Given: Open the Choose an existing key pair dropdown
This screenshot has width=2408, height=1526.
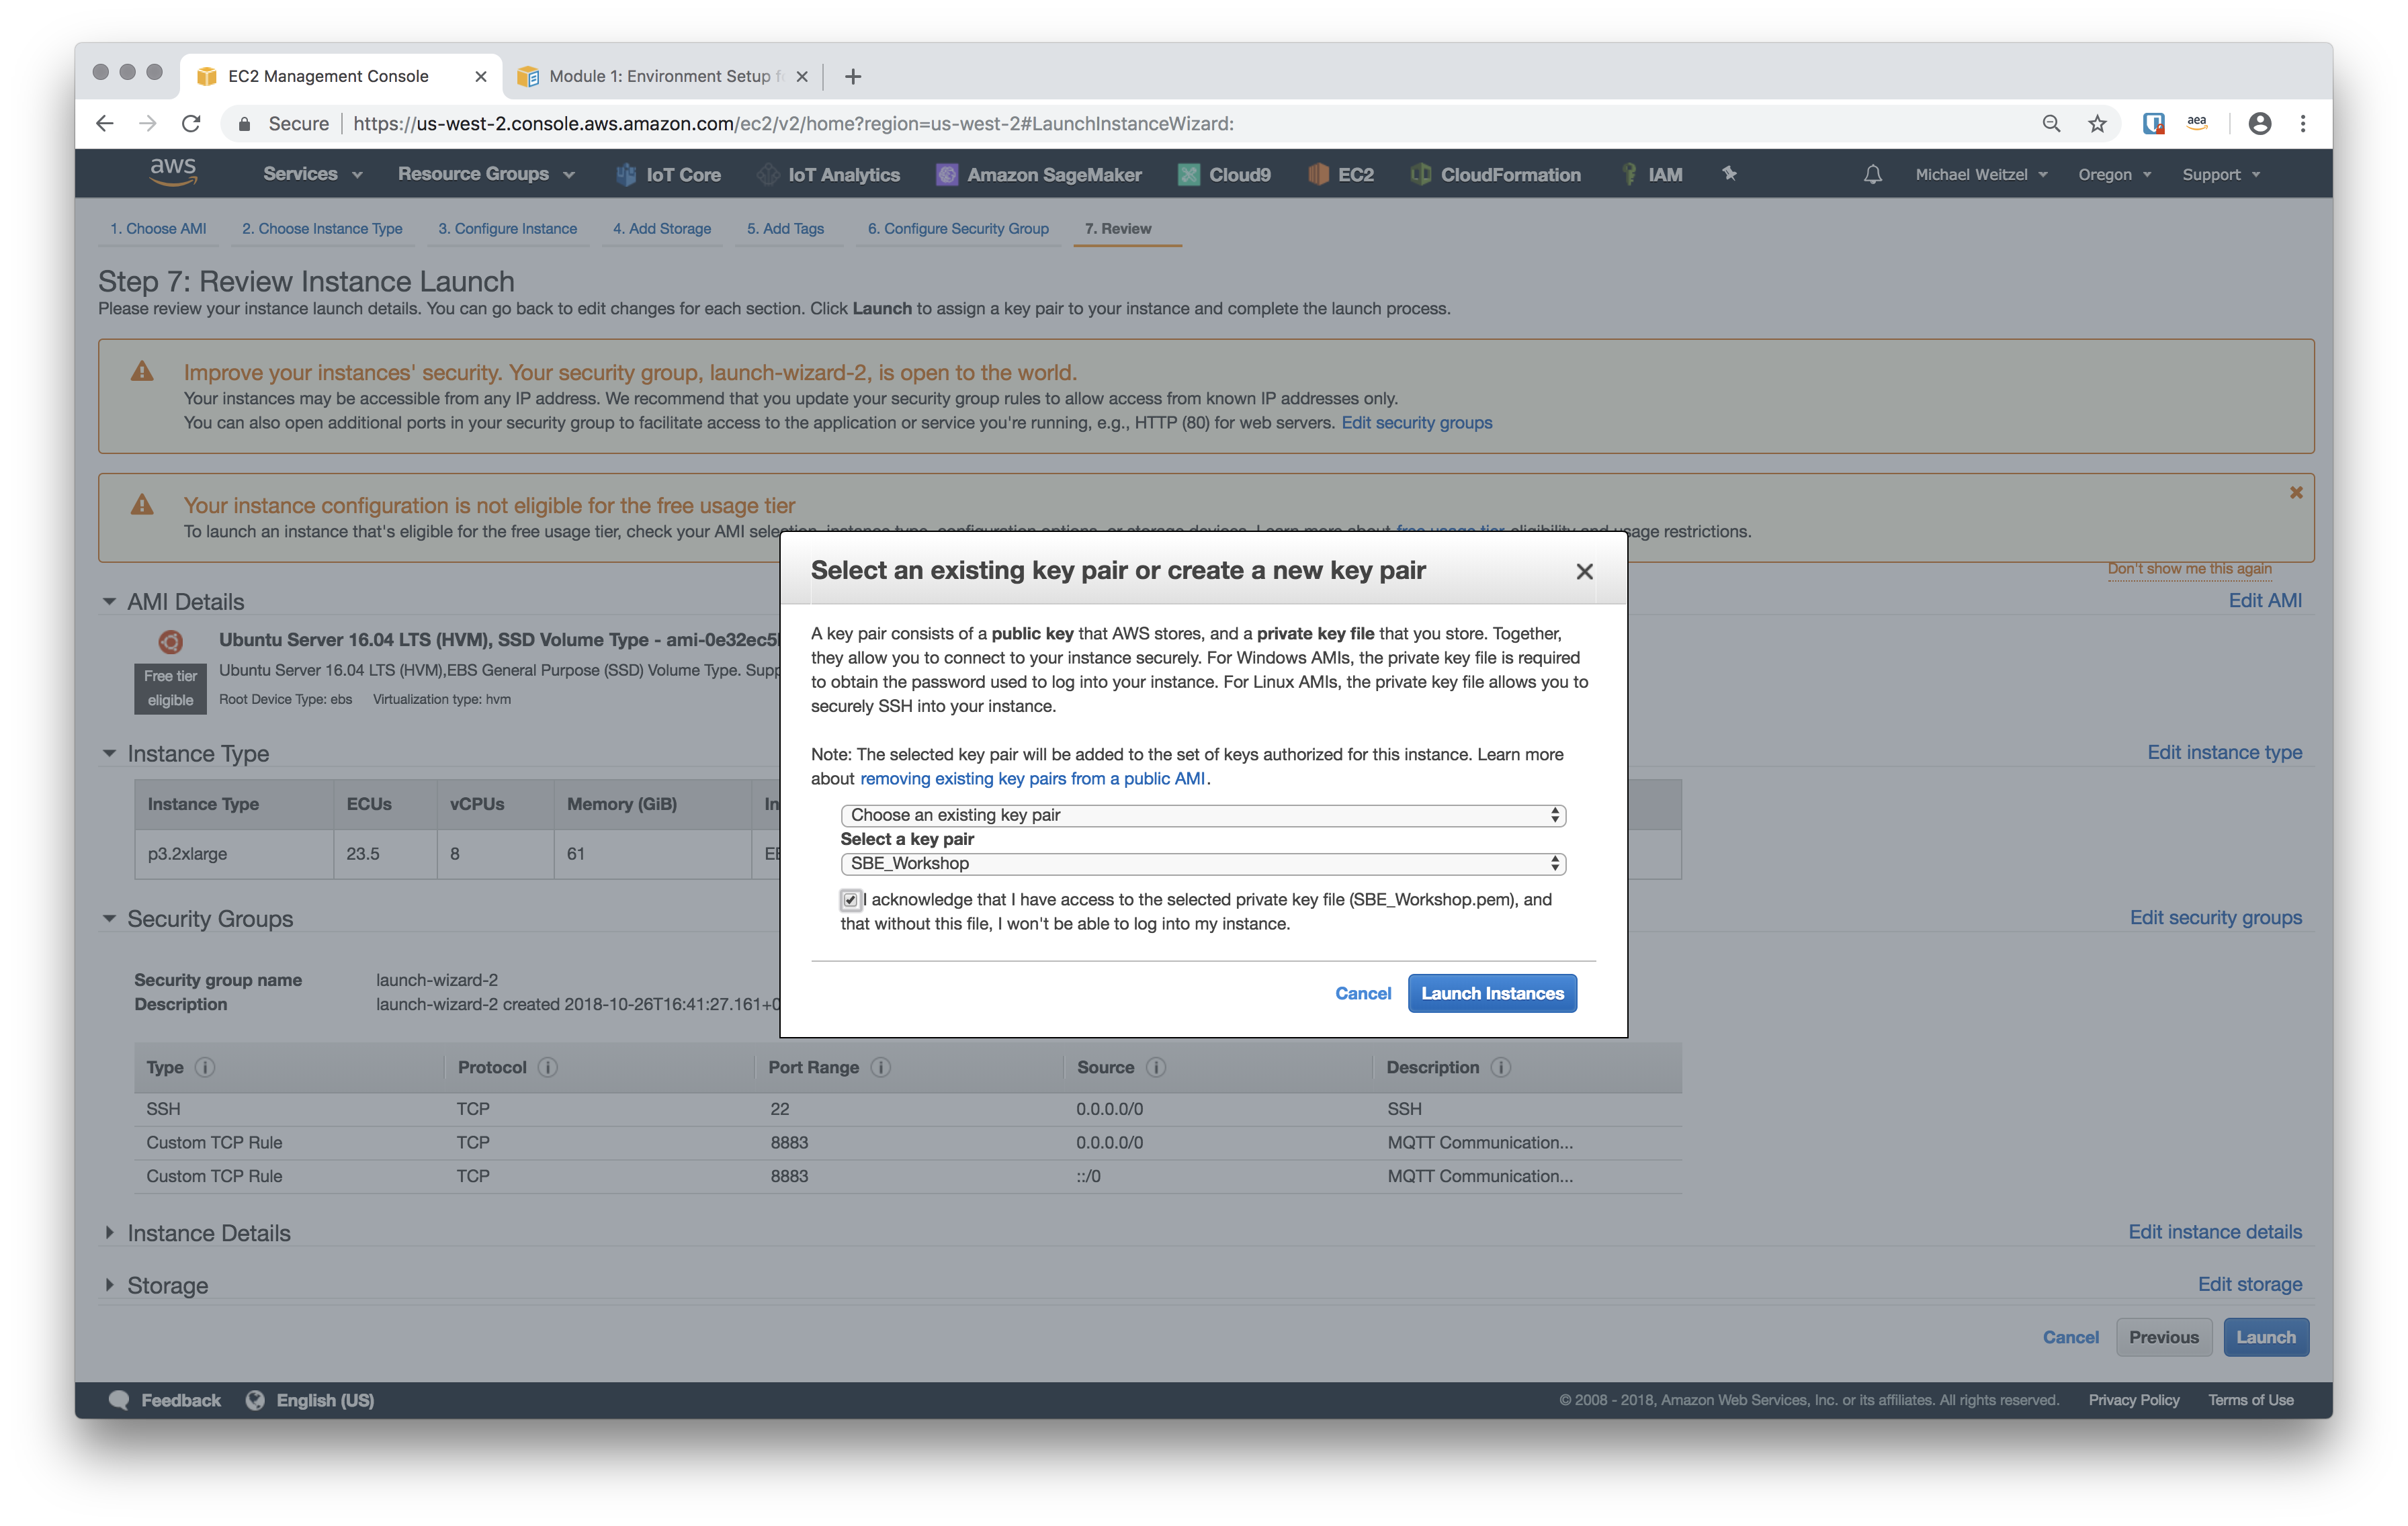Looking at the screenshot, I should [x=1203, y=815].
